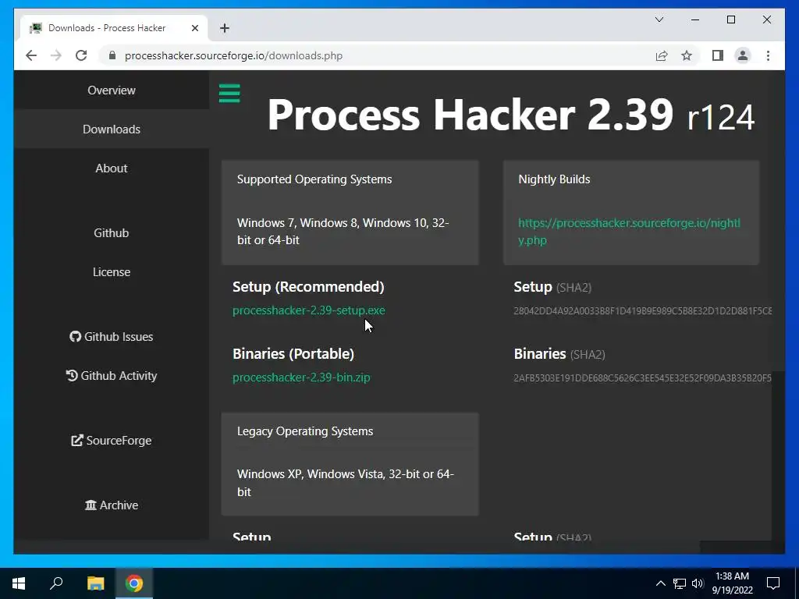Open SourceForge external sidebar link
The width and height of the screenshot is (799, 599).
(111, 441)
